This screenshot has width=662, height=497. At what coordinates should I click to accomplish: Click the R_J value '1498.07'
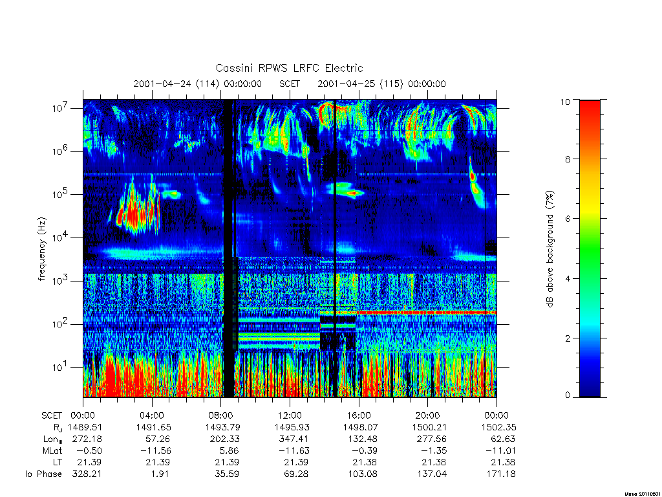point(361,427)
